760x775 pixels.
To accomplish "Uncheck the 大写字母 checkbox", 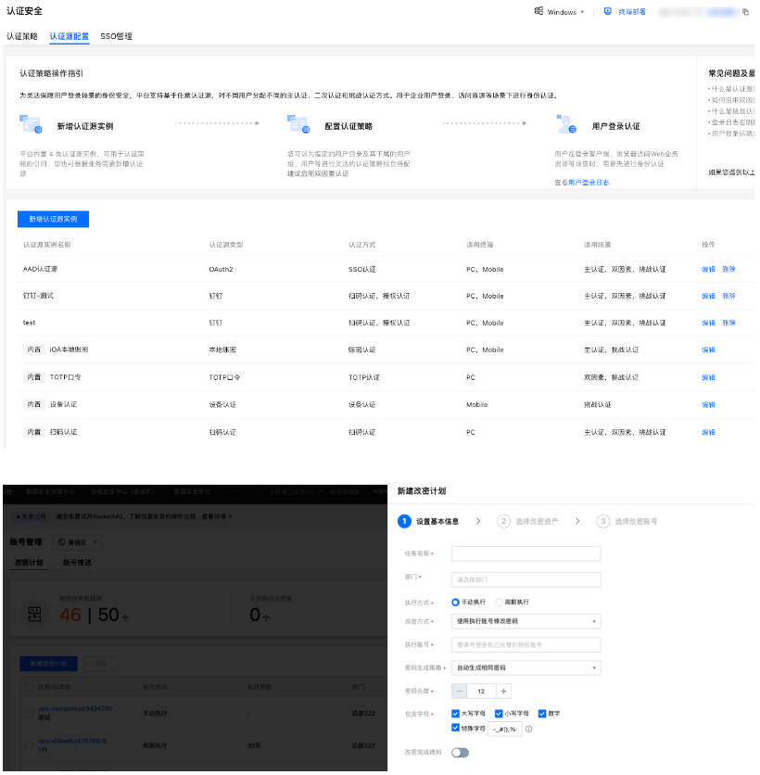I will coord(456,714).
